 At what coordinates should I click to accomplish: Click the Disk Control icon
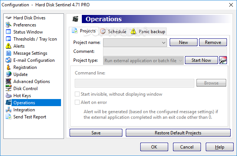(9, 89)
